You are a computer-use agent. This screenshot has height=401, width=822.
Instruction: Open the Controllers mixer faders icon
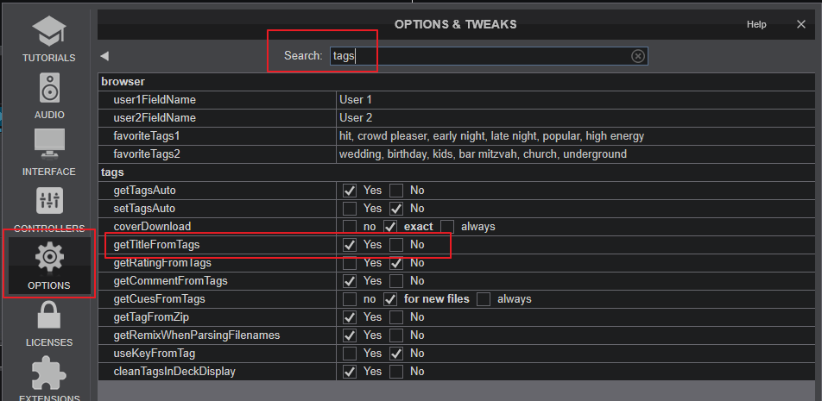[x=49, y=200]
